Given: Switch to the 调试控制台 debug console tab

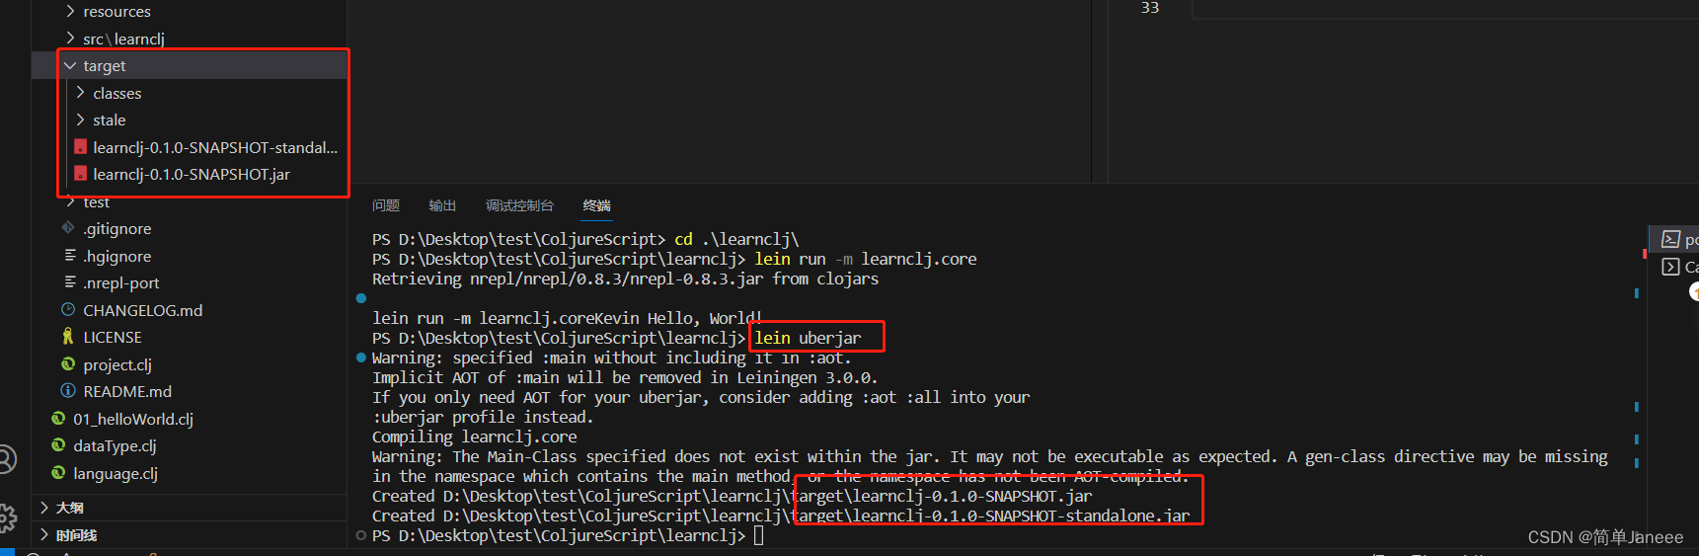Looking at the screenshot, I should click(x=519, y=205).
